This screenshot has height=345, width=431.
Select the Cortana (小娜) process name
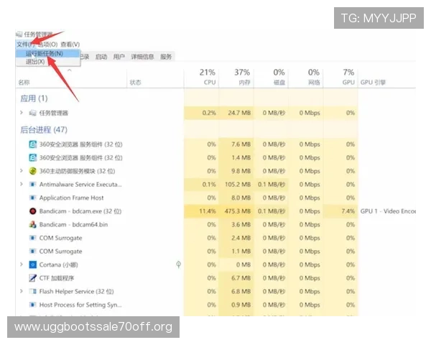(x=59, y=264)
